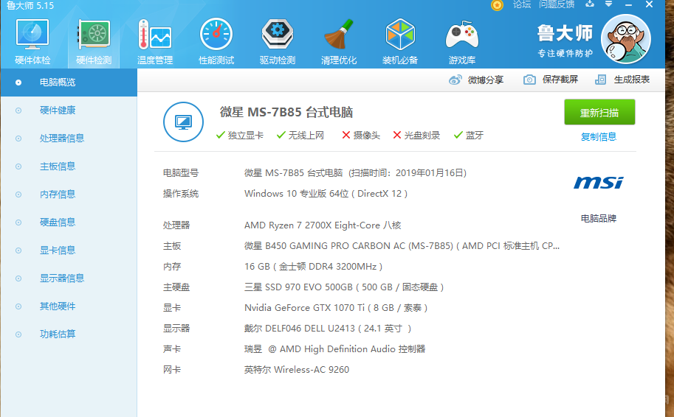Click the 鲁大师 mascot avatar
This screenshot has width=674, height=417.
pos(626,38)
